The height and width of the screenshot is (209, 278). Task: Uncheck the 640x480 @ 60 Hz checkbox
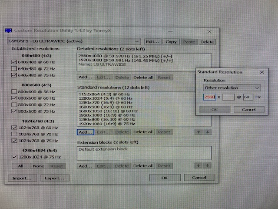[14, 62]
